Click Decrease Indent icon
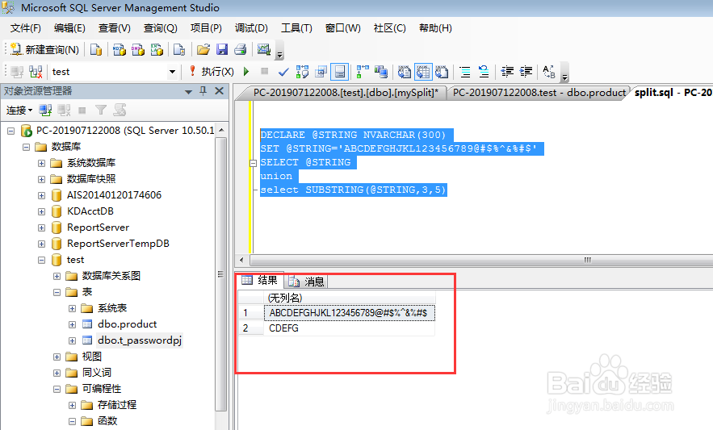Viewport: 713px width, 430px height. tap(507, 72)
